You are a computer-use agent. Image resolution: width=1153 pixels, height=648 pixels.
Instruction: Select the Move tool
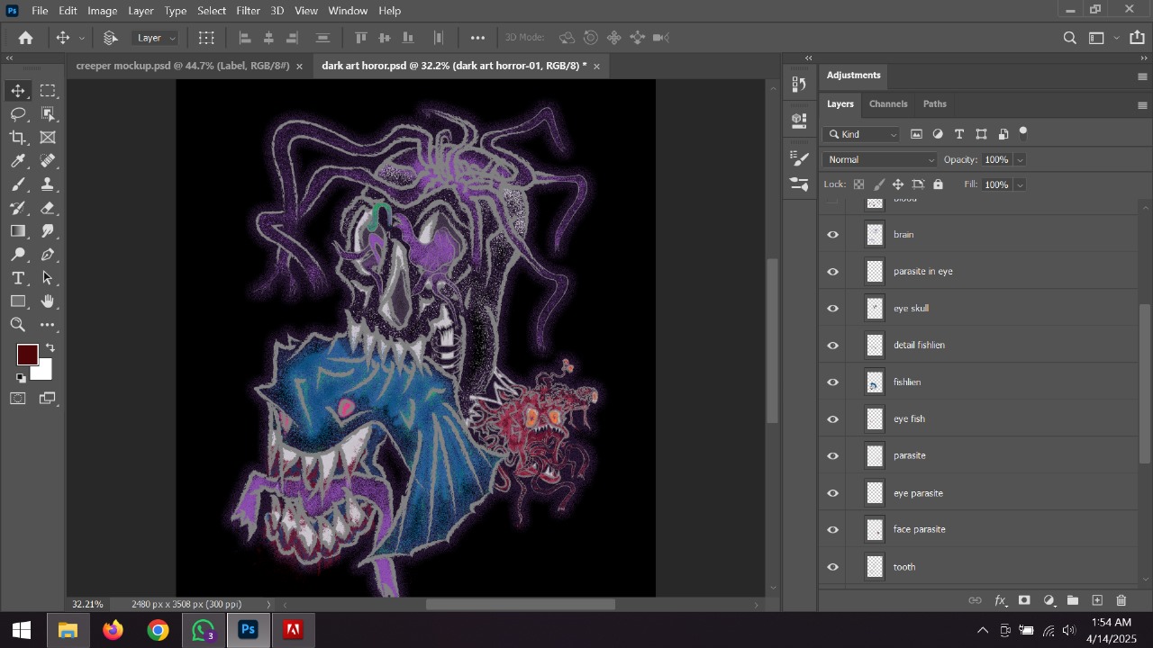coord(18,91)
